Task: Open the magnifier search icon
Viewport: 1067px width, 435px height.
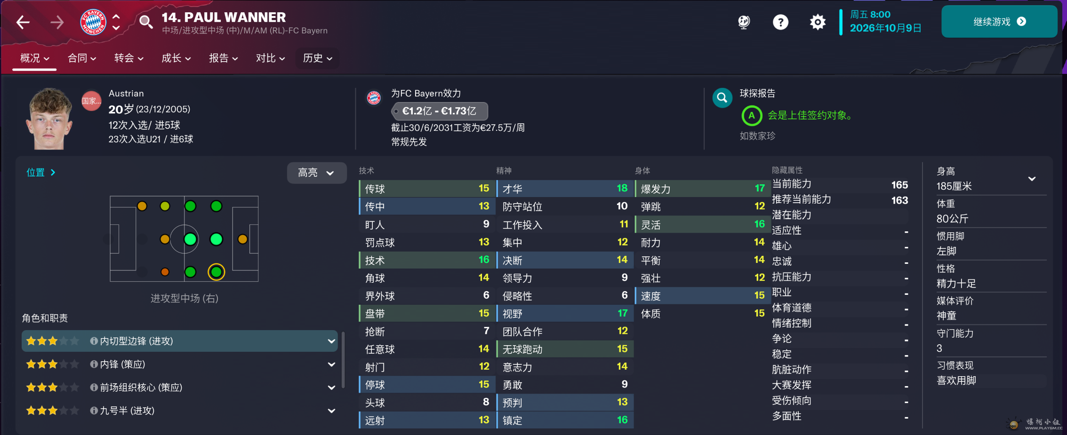Action: pyautogui.click(x=146, y=22)
